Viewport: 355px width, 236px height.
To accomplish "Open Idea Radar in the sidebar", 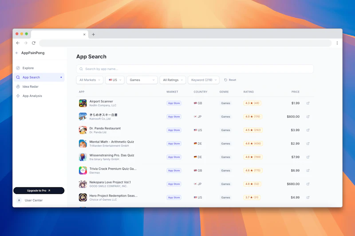I will click(x=39, y=86).
